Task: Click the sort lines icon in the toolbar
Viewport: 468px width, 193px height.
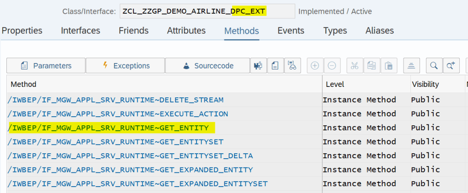Action: click(x=411, y=65)
